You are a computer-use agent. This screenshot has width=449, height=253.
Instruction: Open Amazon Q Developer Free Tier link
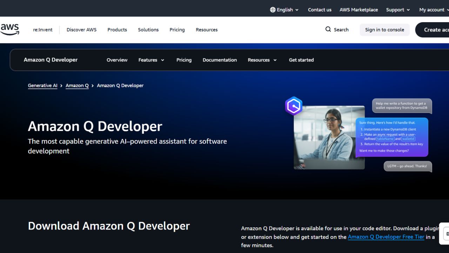[x=386, y=237]
